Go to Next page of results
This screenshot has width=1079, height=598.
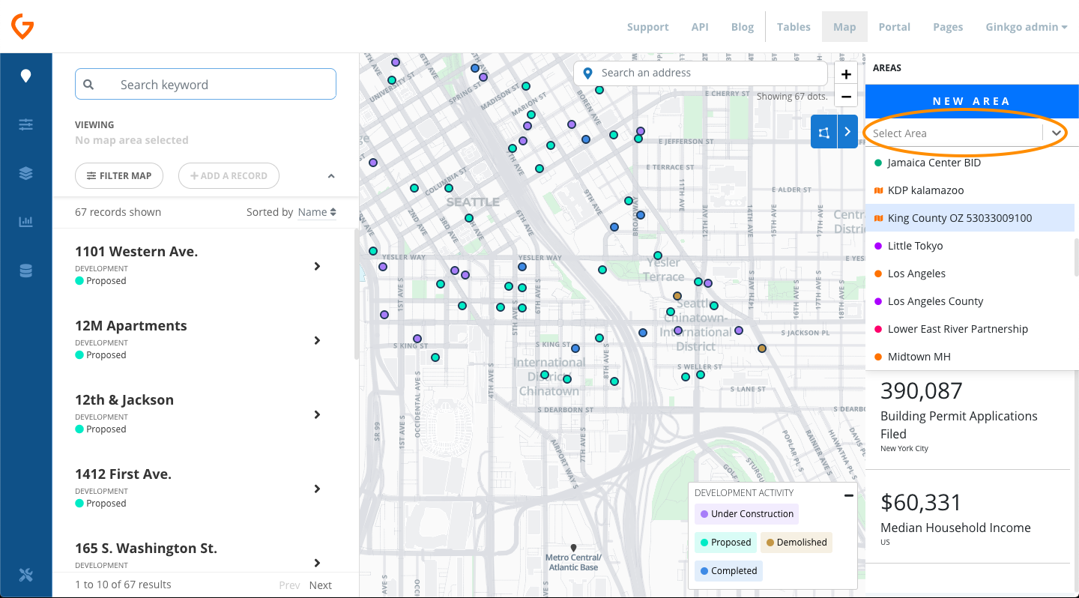(321, 585)
